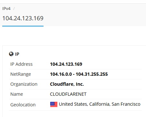
Task: Click the IP section heading text
Action: [17, 54]
